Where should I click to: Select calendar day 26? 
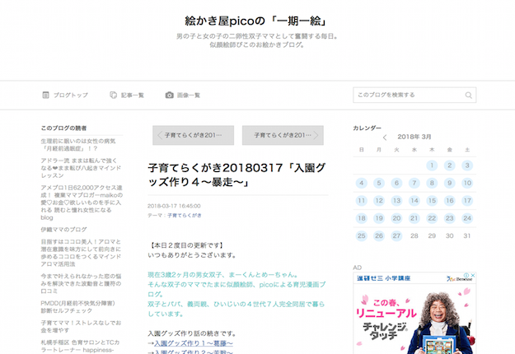point(379,236)
